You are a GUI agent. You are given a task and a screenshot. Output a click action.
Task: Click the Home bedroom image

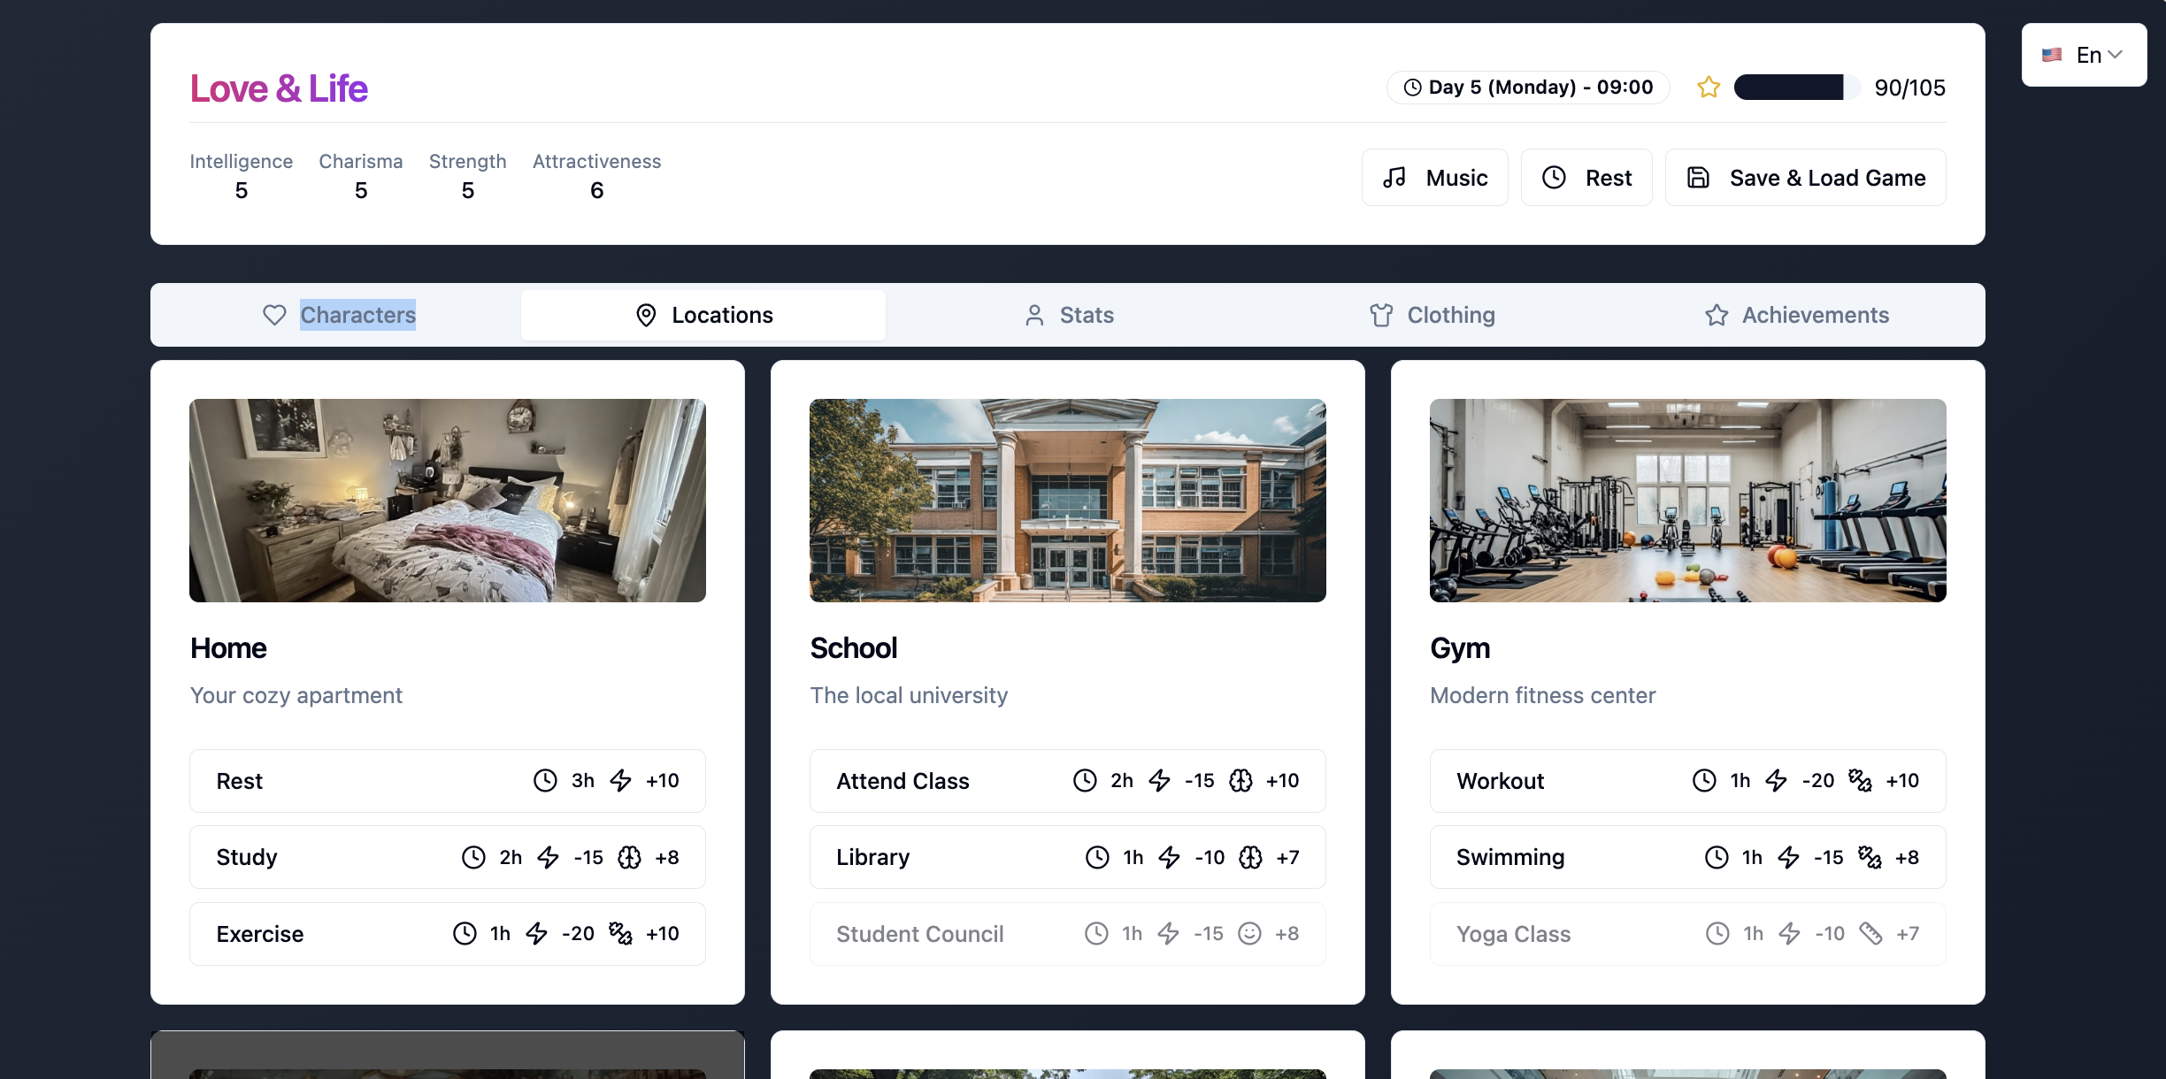tap(448, 501)
